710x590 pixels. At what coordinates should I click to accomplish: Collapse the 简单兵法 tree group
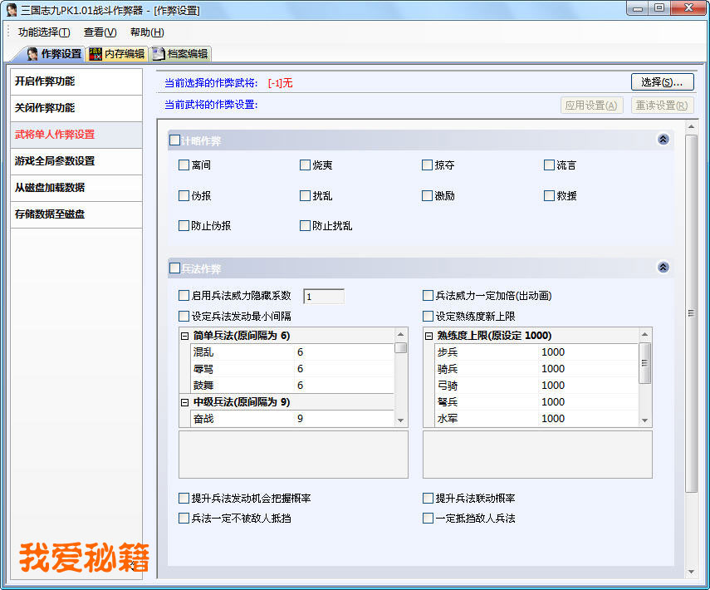click(185, 336)
